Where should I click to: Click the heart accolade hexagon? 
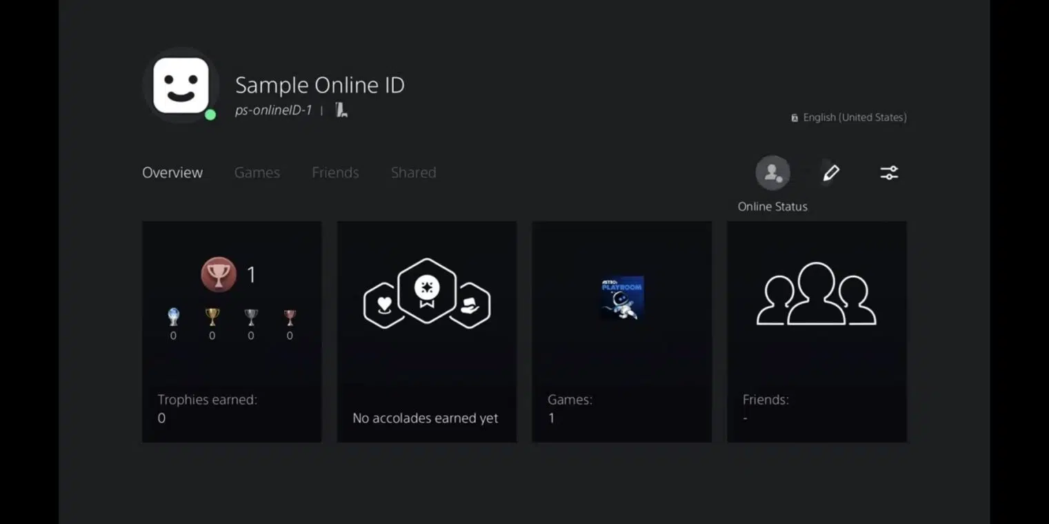pyautogui.click(x=383, y=305)
